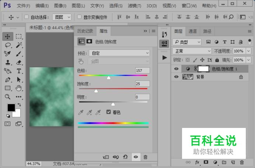Image resolution: width=255 pixels, height=168 pixels.
Task: Select the Paint Bucket tool
Action: point(7,71)
